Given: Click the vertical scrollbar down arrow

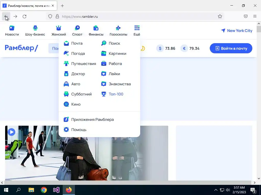Looking at the screenshot, I should (x=259, y=178).
